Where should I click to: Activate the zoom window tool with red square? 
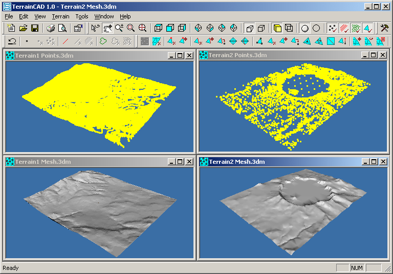pyautogui.click(x=130, y=28)
